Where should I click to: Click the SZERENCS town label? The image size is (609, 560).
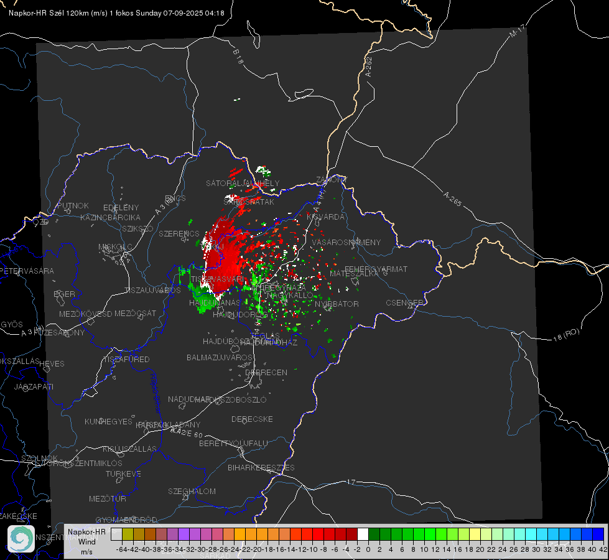[179, 234]
